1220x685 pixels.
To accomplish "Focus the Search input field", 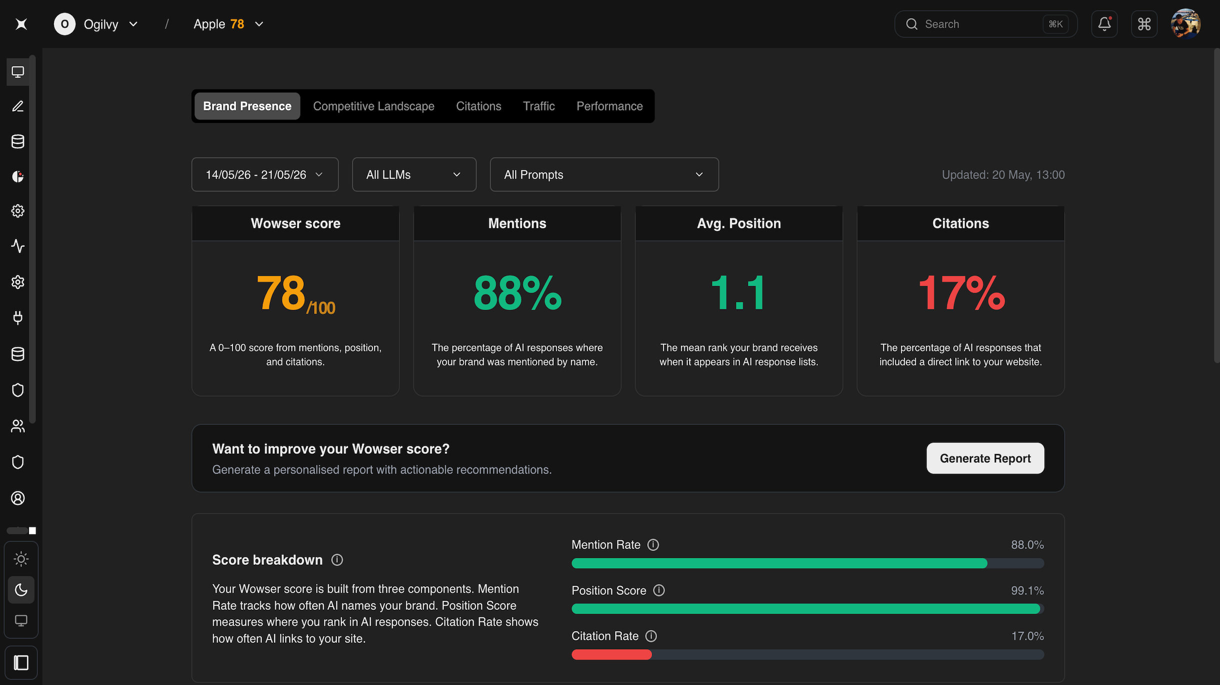I will (985, 24).
